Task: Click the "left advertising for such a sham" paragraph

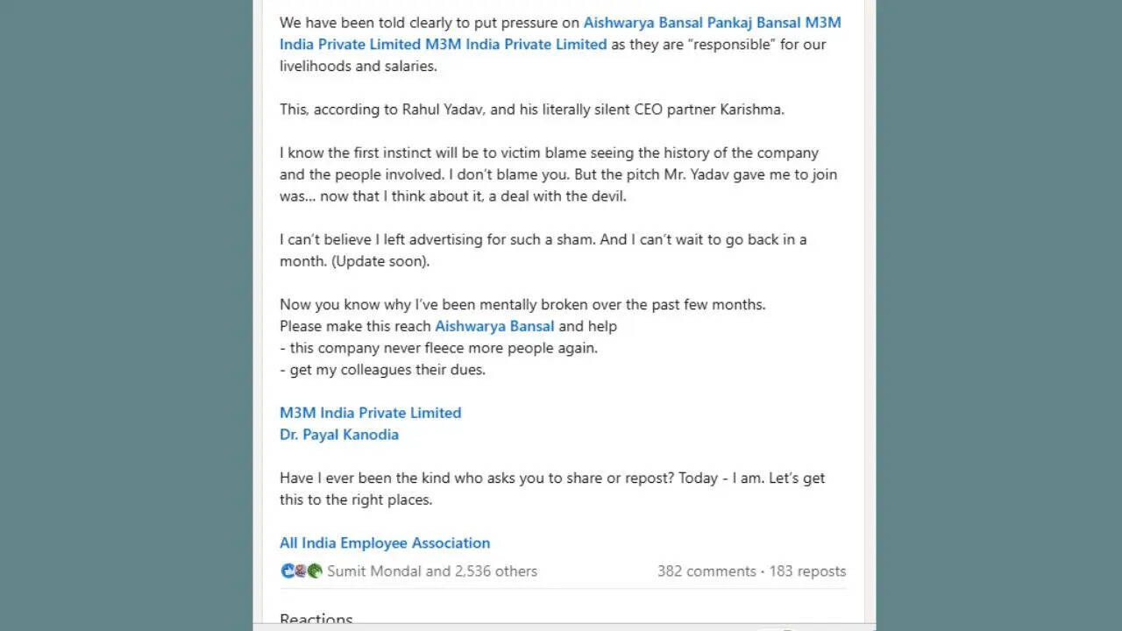Action: pyautogui.click(x=543, y=239)
